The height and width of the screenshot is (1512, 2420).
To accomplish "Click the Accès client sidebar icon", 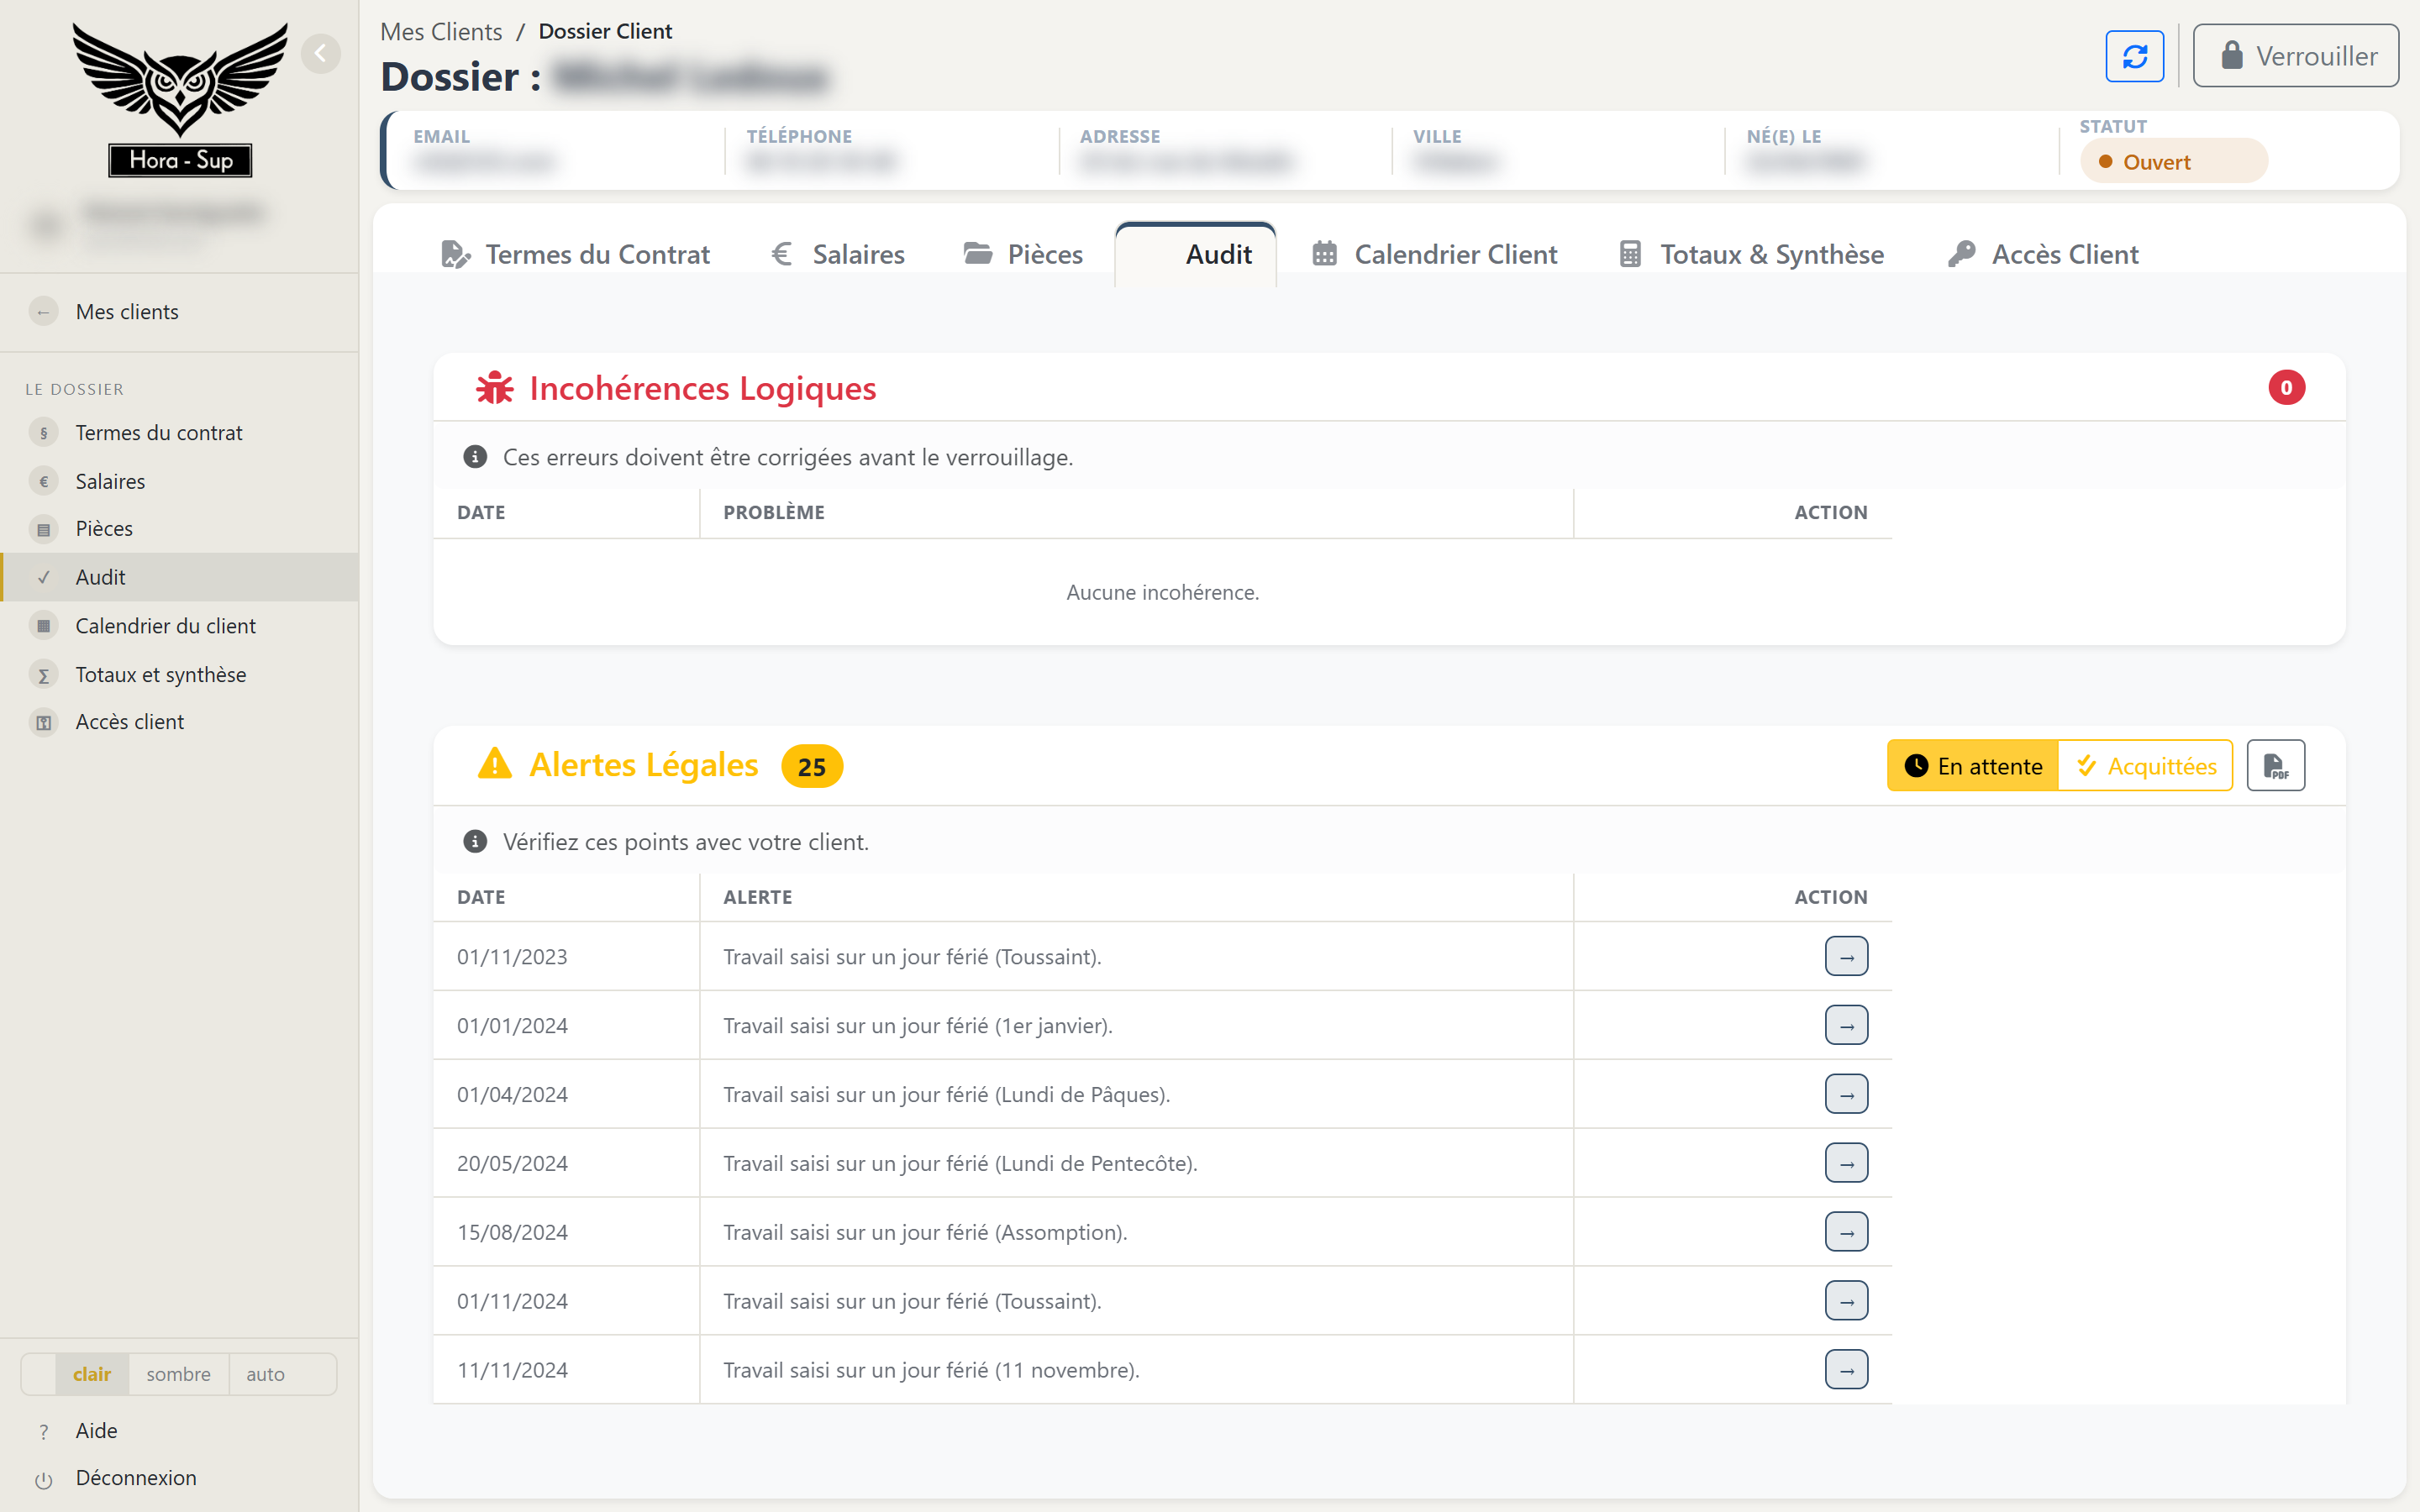I will point(43,722).
